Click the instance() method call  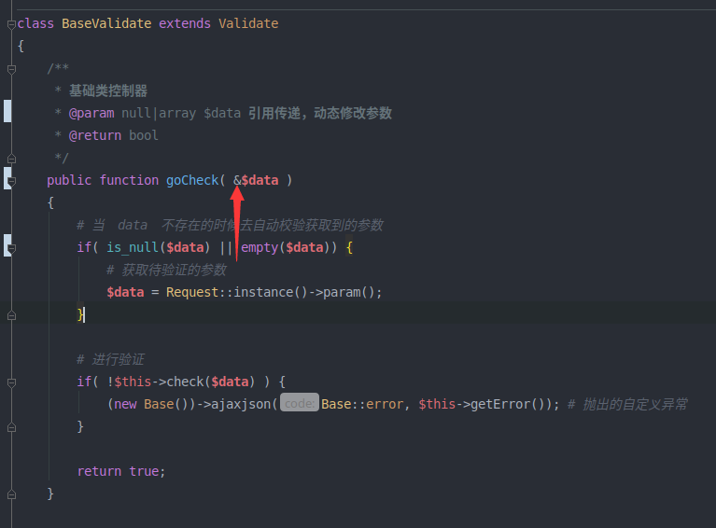click(x=271, y=292)
